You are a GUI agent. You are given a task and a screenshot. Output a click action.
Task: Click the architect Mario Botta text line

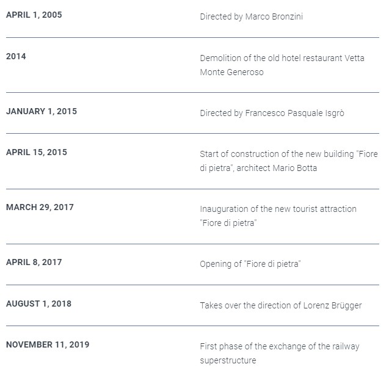[258, 168]
